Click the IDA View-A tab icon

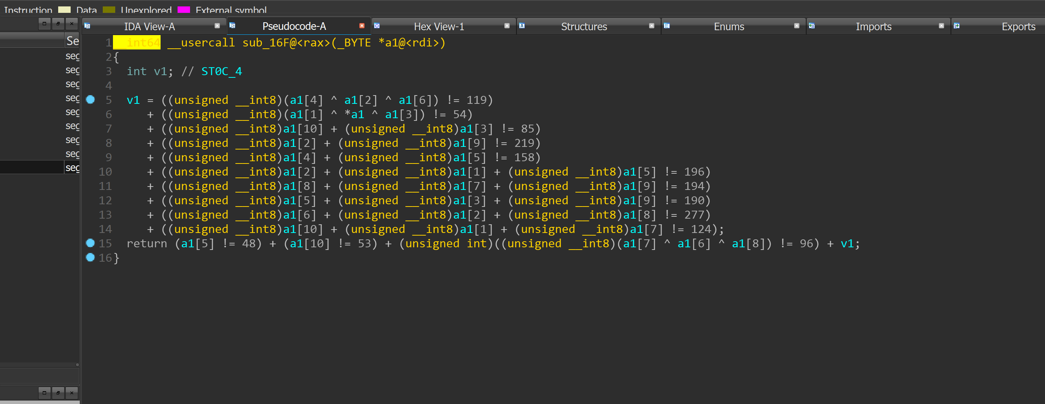click(x=87, y=26)
